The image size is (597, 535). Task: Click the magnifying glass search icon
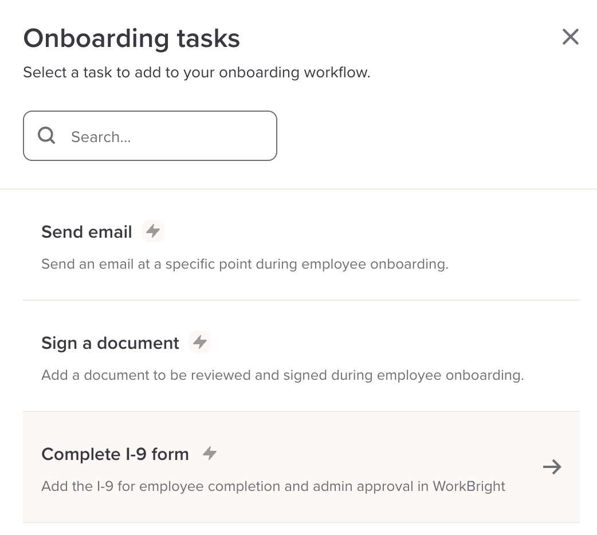[46, 136]
